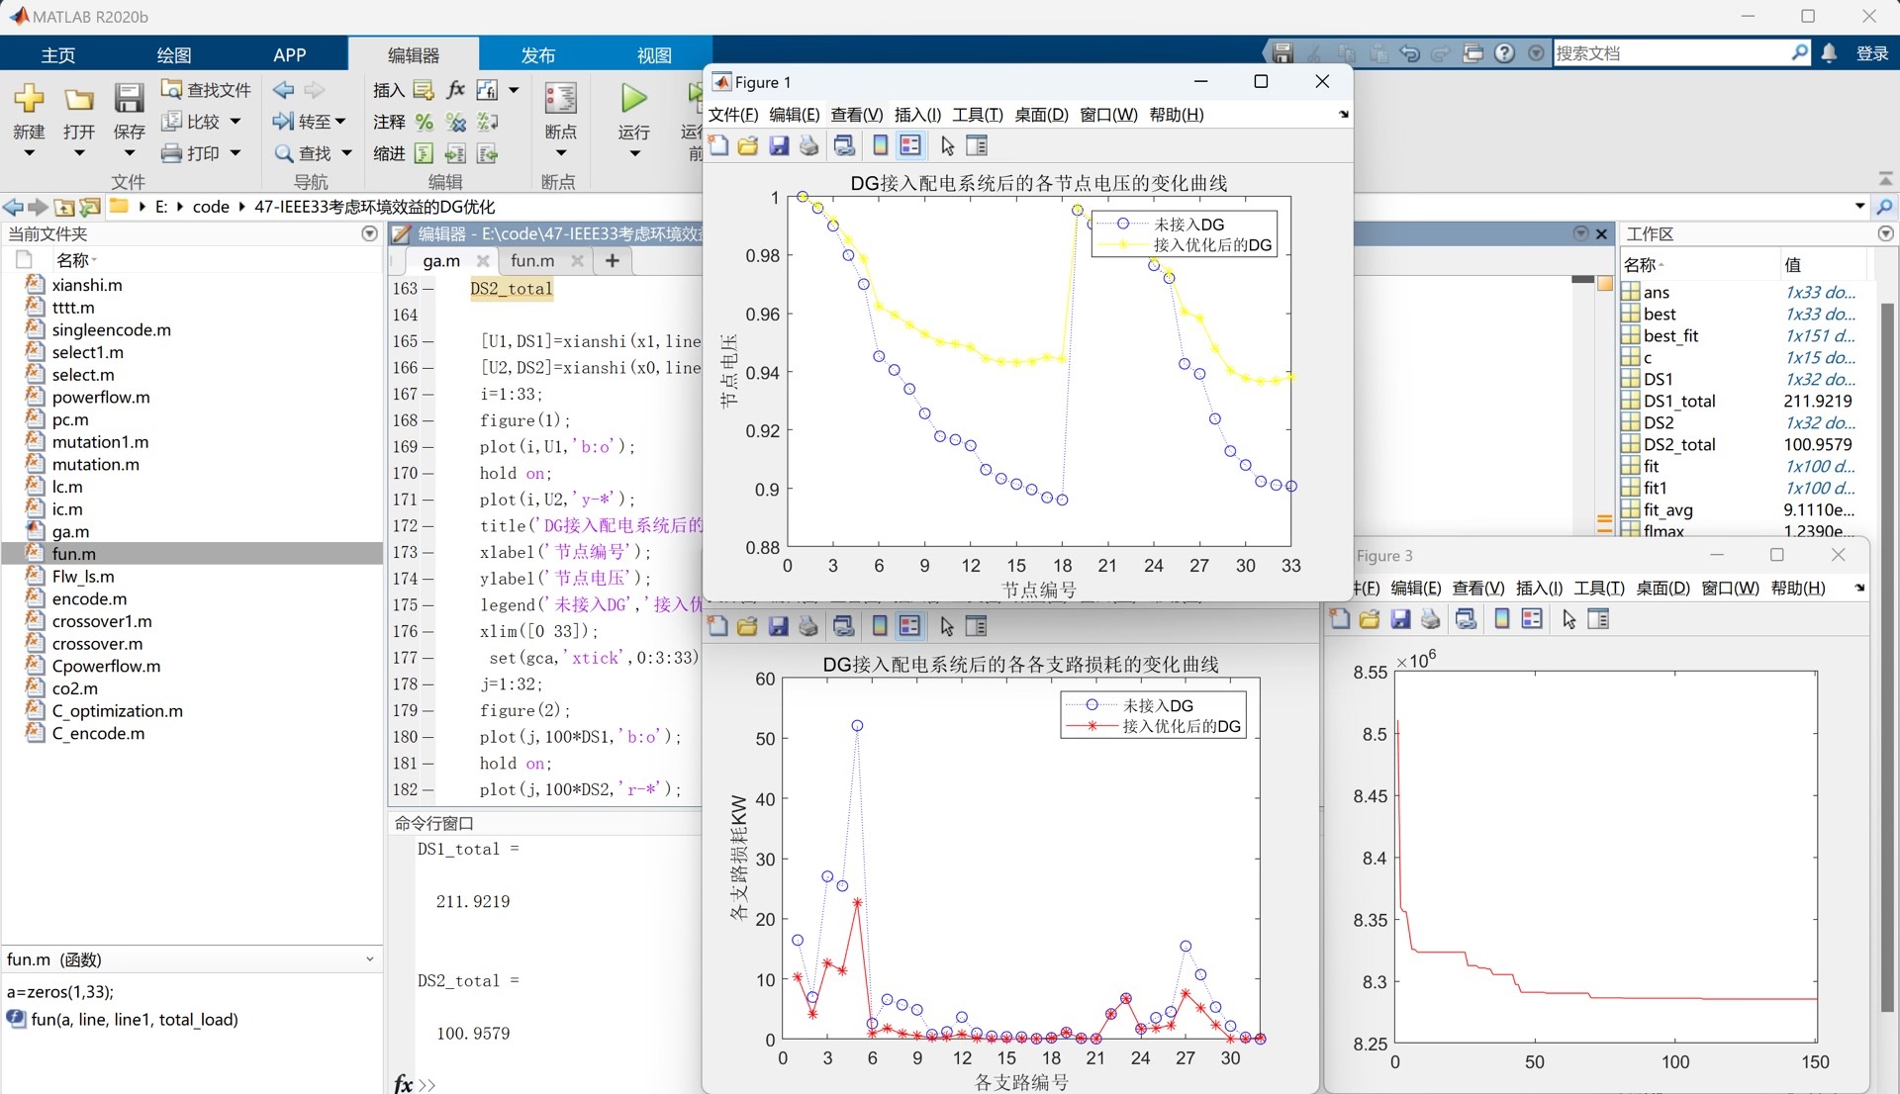Click the green Run (运行) button

633,99
